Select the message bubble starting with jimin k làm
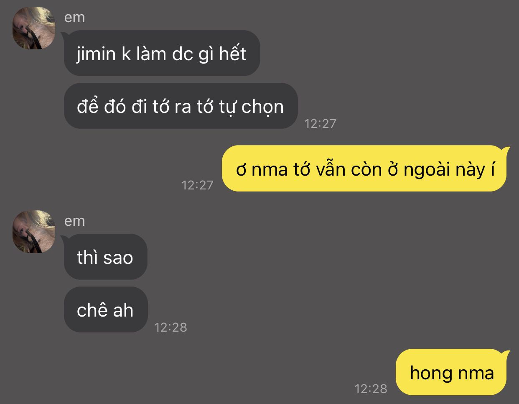This screenshot has height=404, width=519. tap(162, 53)
